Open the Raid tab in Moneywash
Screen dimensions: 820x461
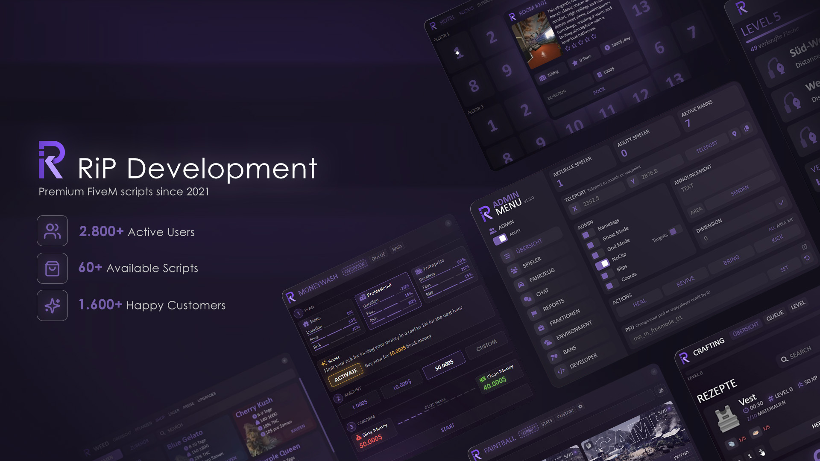click(397, 248)
